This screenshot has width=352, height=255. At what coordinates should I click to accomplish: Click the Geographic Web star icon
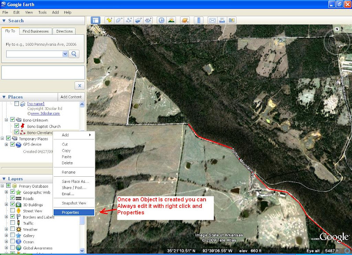point(18,193)
